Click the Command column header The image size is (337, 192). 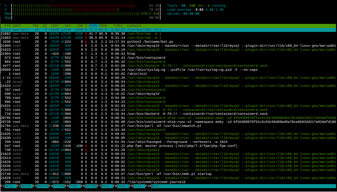(x=134, y=26)
